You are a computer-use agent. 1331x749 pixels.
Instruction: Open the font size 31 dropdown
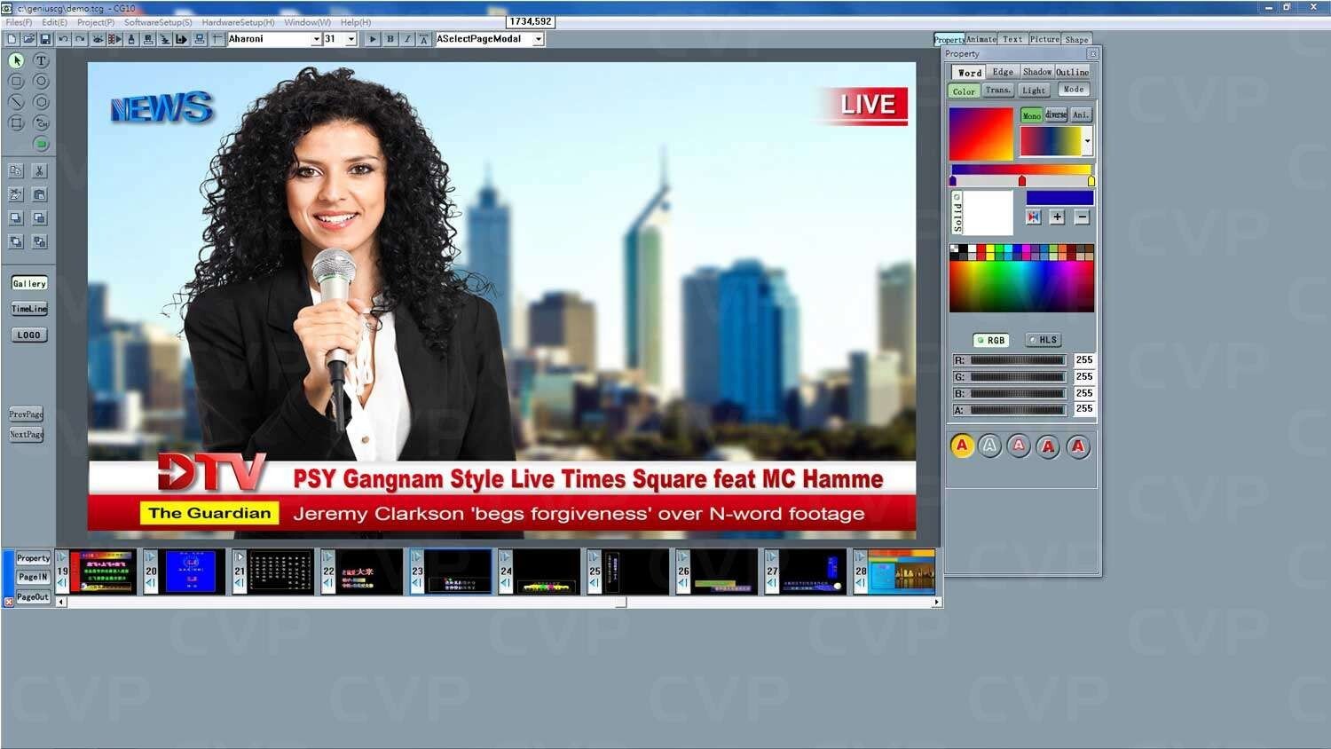coord(351,39)
